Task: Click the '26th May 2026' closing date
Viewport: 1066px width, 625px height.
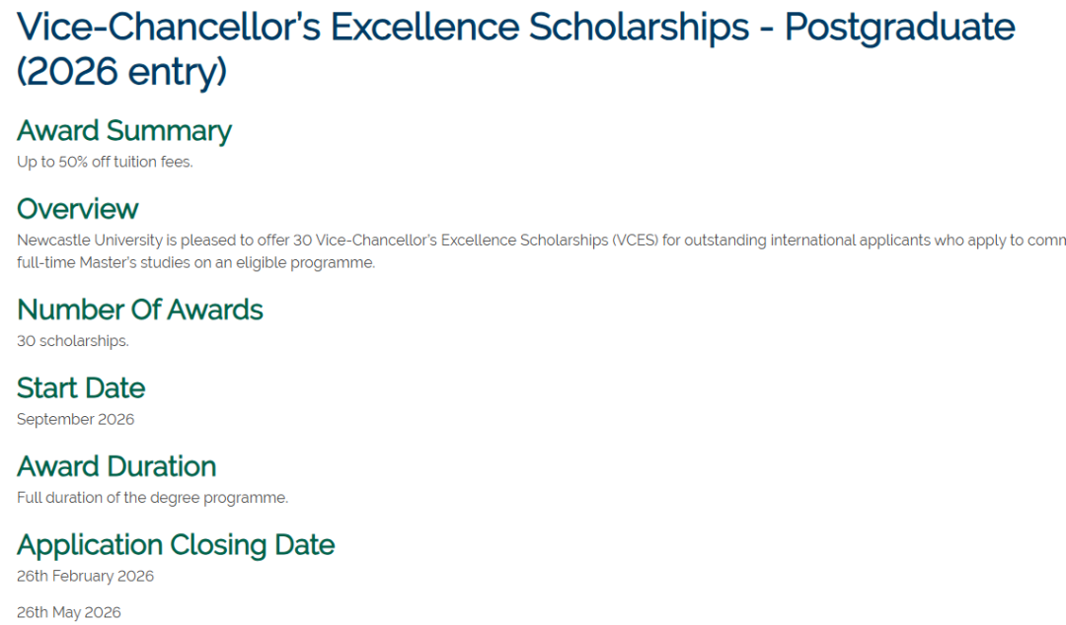Action: (x=69, y=612)
